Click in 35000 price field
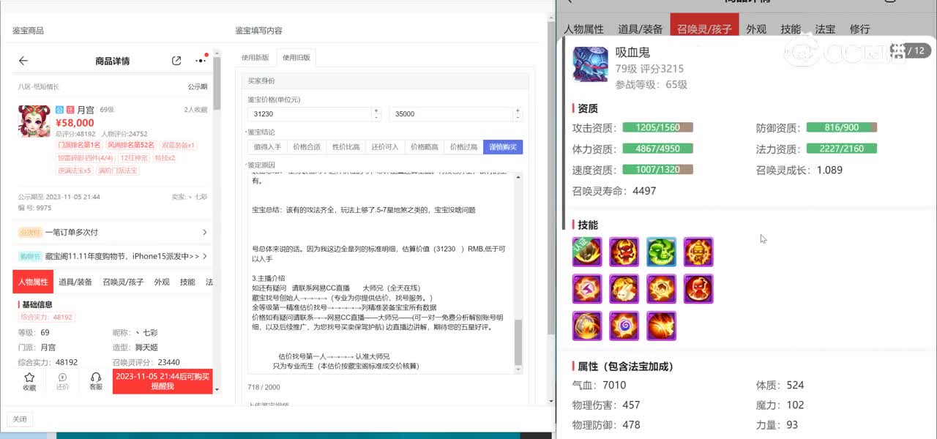The height and width of the screenshot is (439, 937). [x=452, y=114]
